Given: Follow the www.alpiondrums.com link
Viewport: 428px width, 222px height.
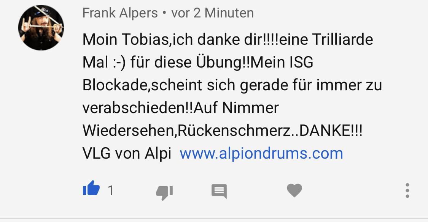Looking at the screenshot, I should pyautogui.click(x=261, y=153).
